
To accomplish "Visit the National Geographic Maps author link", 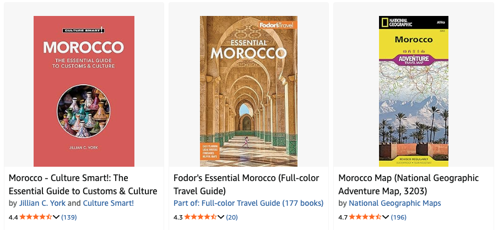I will click(395, 203).
